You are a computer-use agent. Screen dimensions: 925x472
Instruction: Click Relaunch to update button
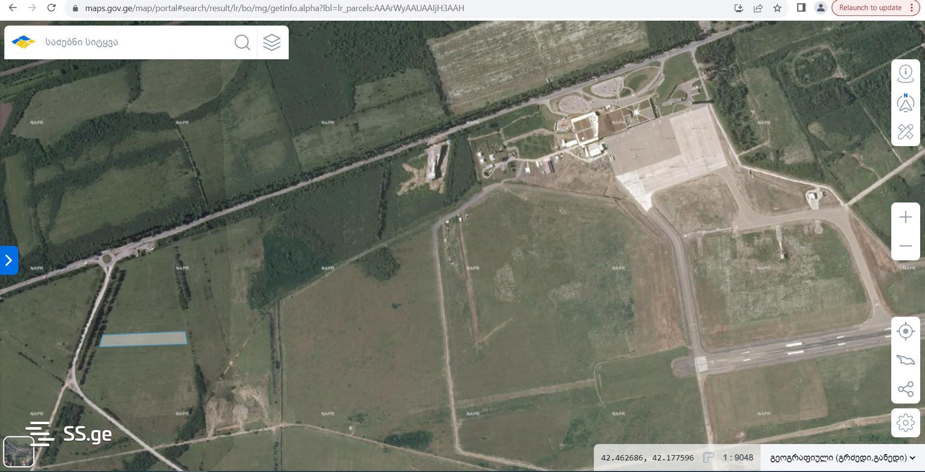click(x=870, y=8)
